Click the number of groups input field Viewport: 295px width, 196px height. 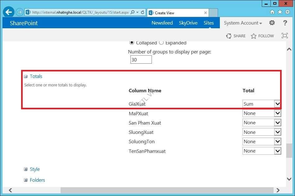pos(141,60)
